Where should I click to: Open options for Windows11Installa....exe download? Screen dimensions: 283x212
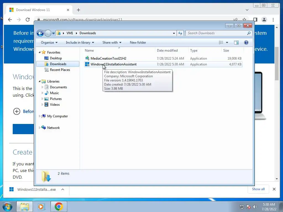[x=63, y=189]
